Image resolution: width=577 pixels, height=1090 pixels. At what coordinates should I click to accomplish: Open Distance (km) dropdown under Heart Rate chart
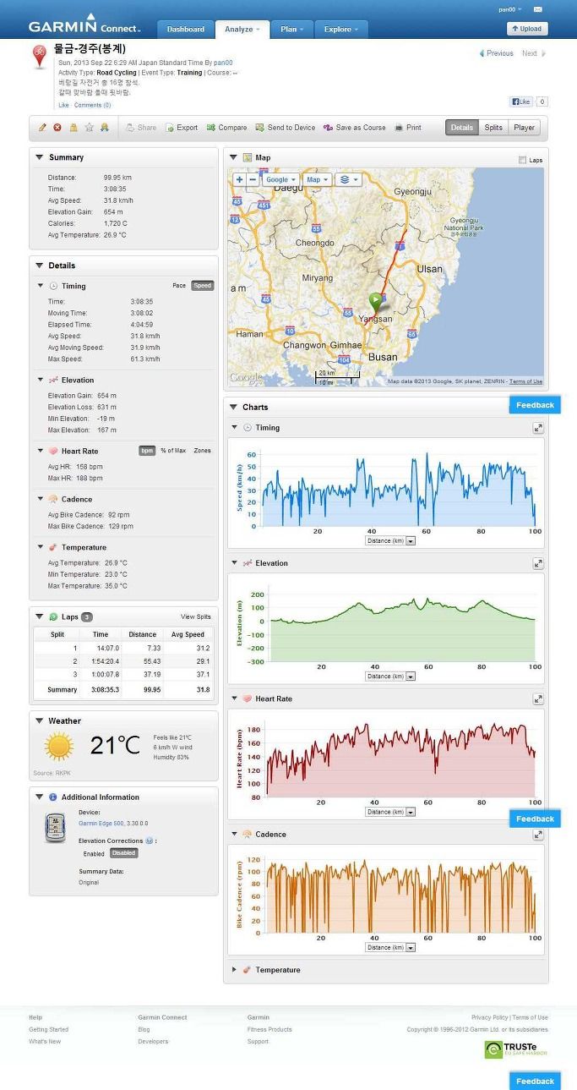(390, 812)
